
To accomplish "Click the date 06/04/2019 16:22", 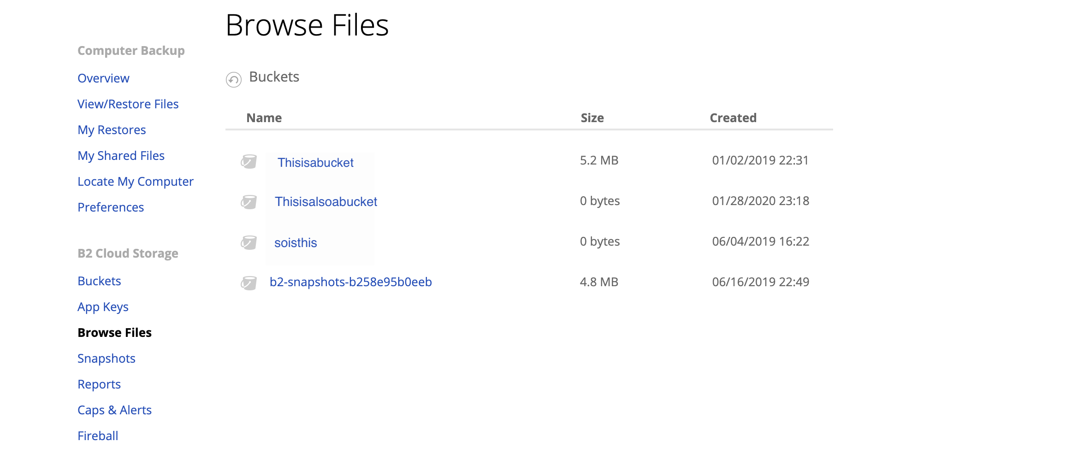I will point(760,241).
